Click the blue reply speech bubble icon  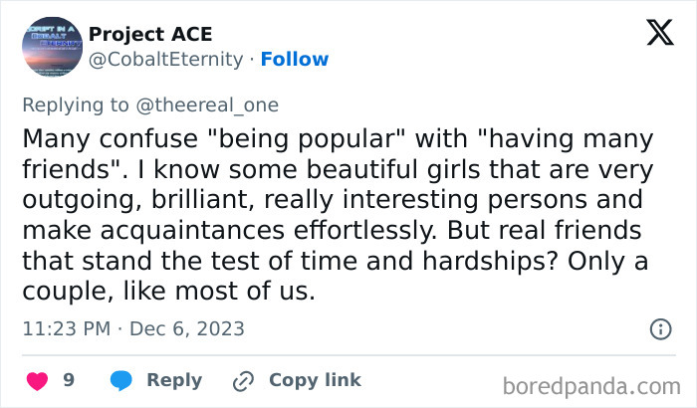121,380
